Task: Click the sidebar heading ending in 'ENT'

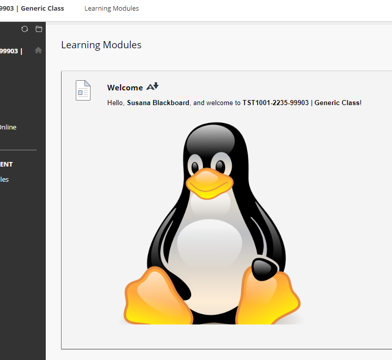Action: (x=6, y=165)
